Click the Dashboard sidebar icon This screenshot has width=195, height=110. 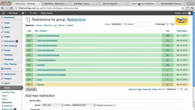pyautogui.click(x=2, y=18)
